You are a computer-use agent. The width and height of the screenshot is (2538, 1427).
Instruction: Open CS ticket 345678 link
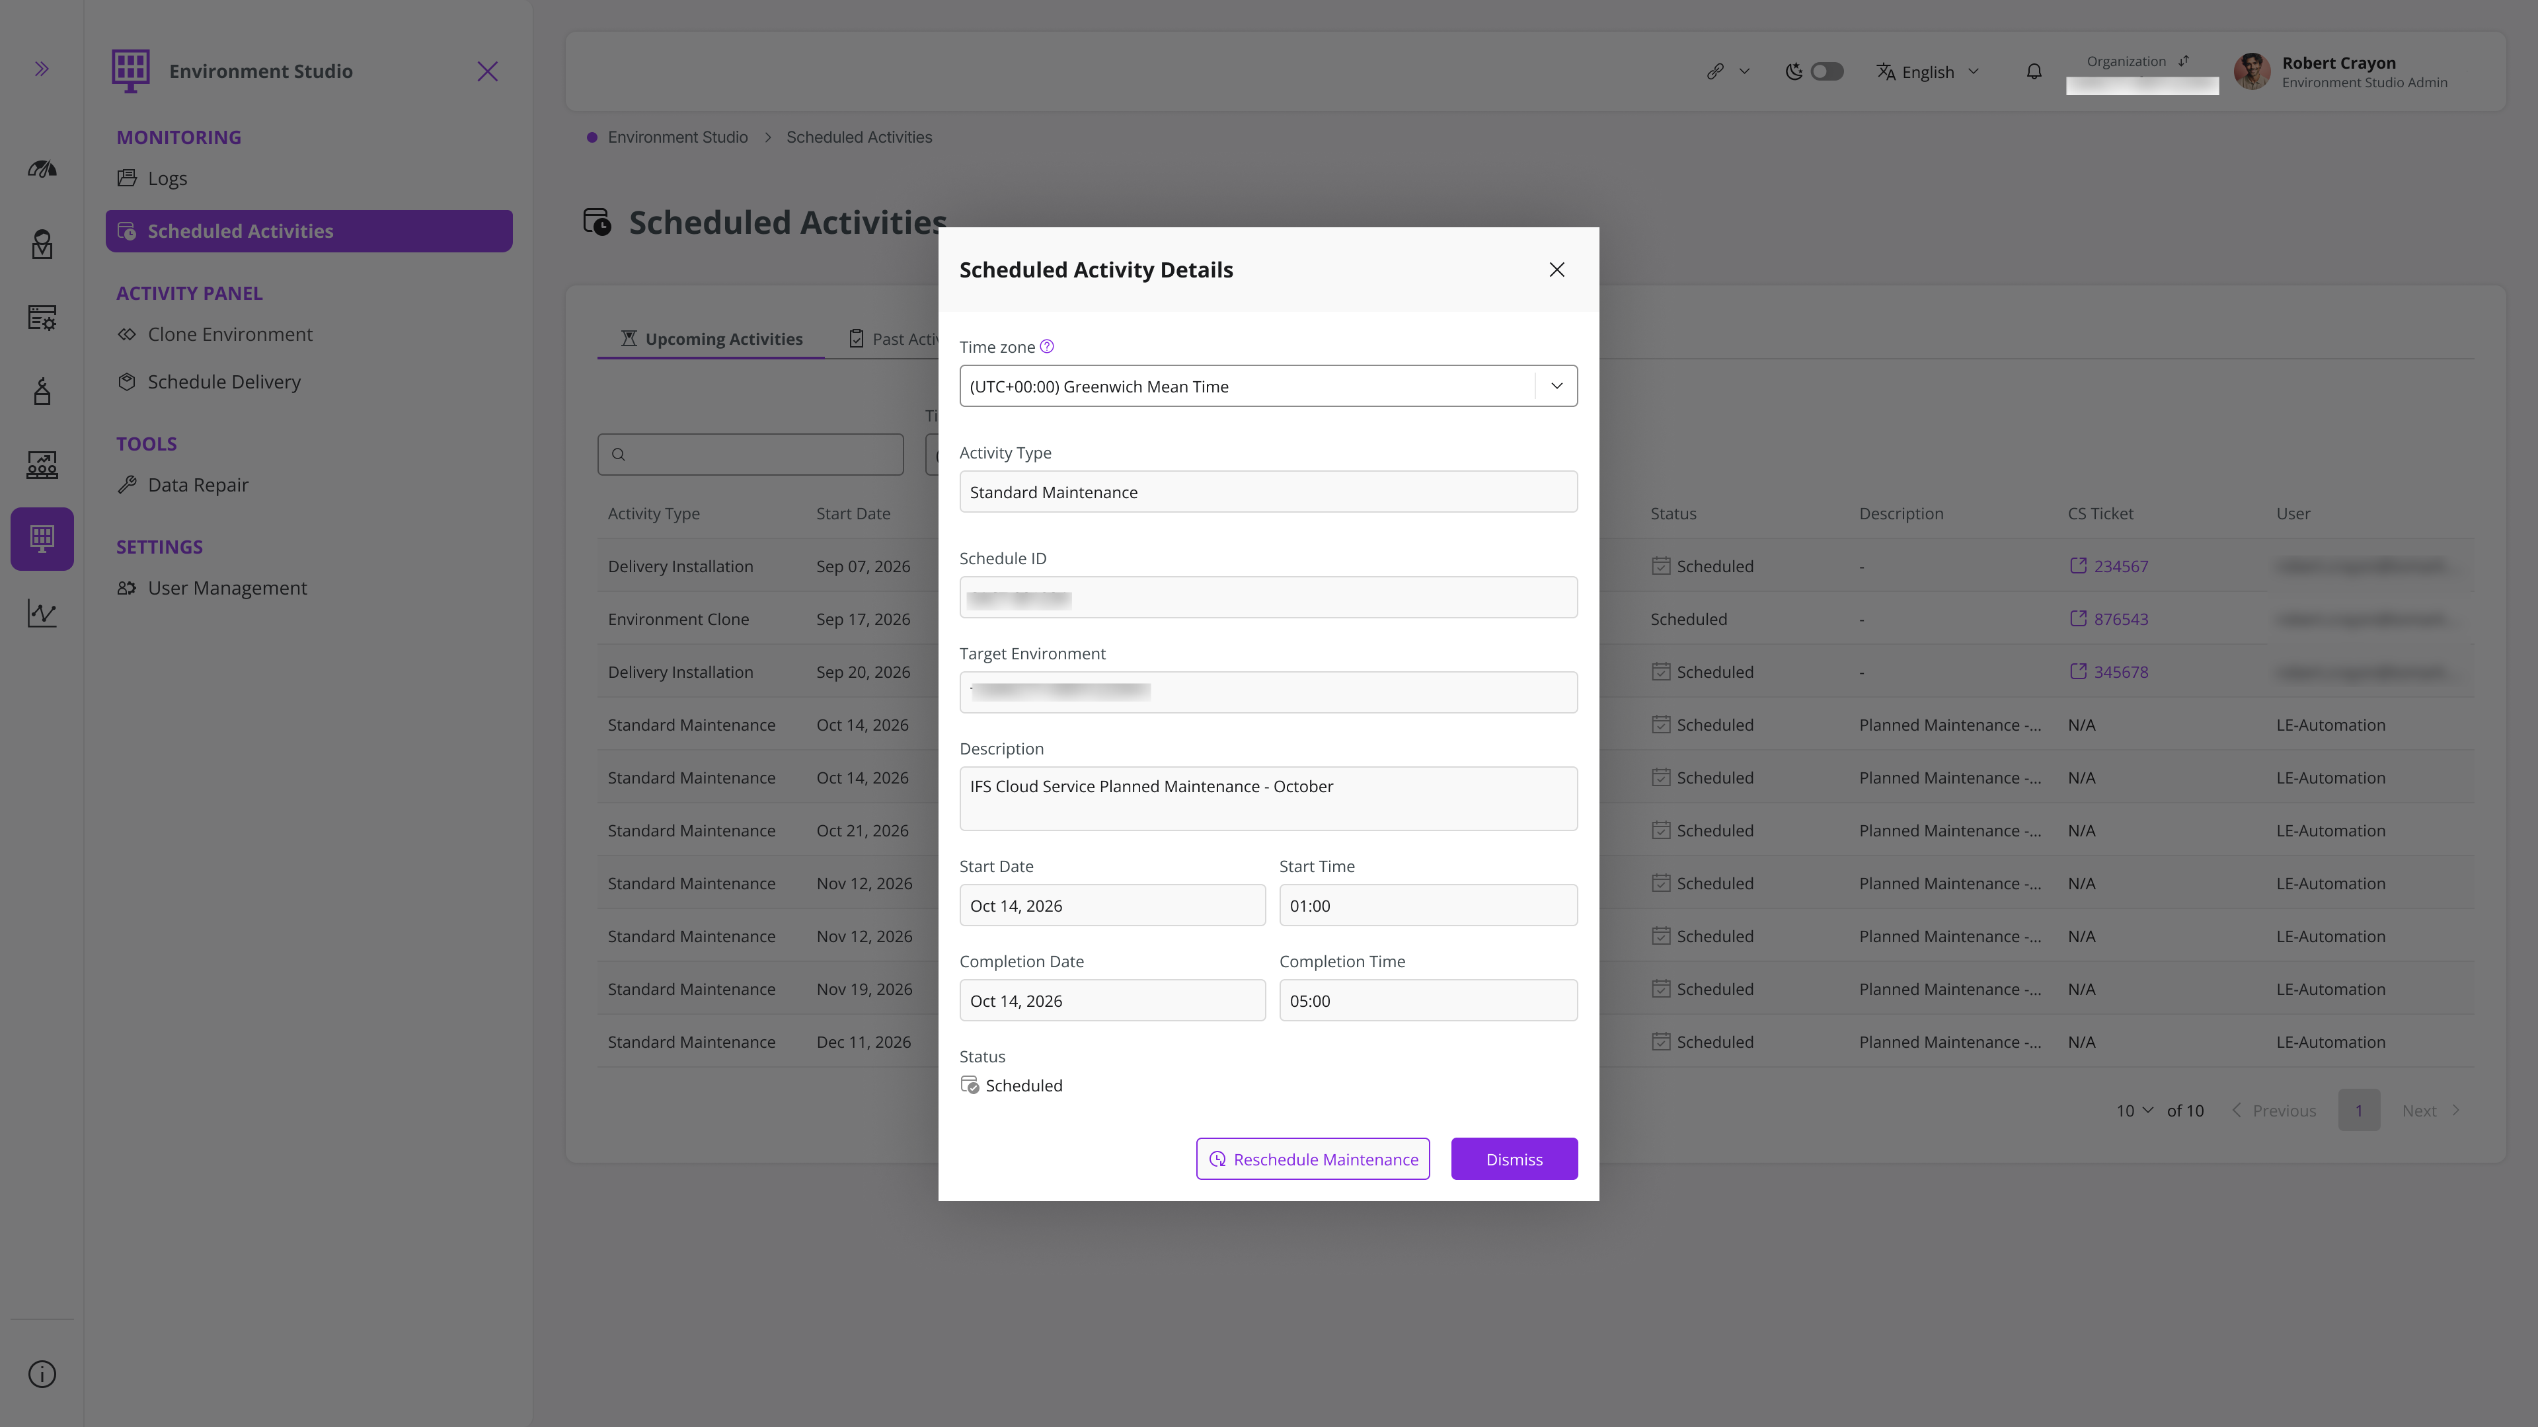tap(2110, 673)
